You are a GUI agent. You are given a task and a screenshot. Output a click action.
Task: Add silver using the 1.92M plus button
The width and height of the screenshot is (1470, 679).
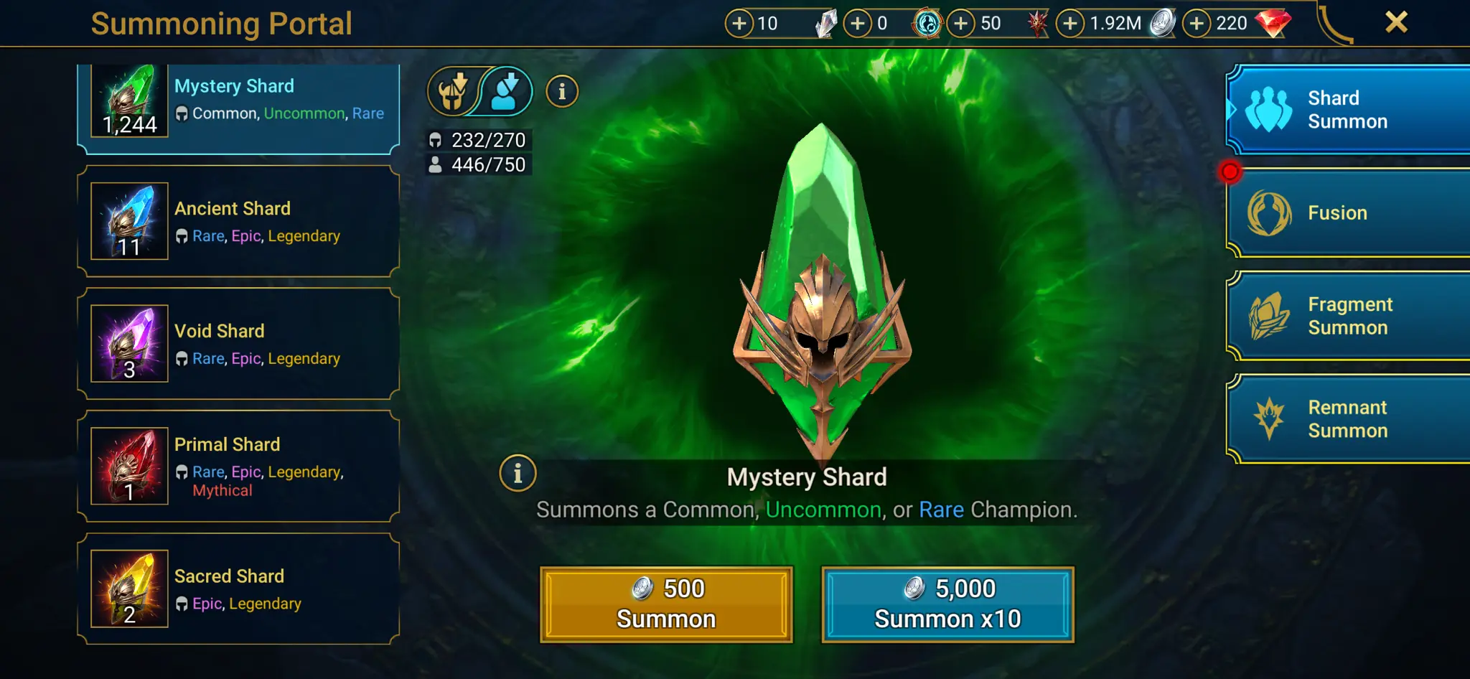pyautogui.click(x=1070, y=24)
